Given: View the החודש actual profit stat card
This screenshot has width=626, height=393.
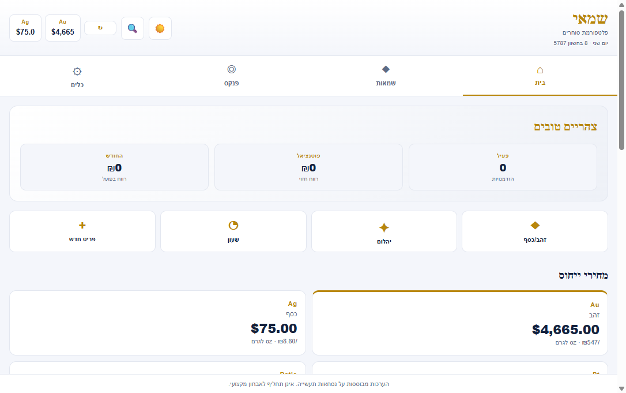Looking at the screenshot, I should pos(114,167).
